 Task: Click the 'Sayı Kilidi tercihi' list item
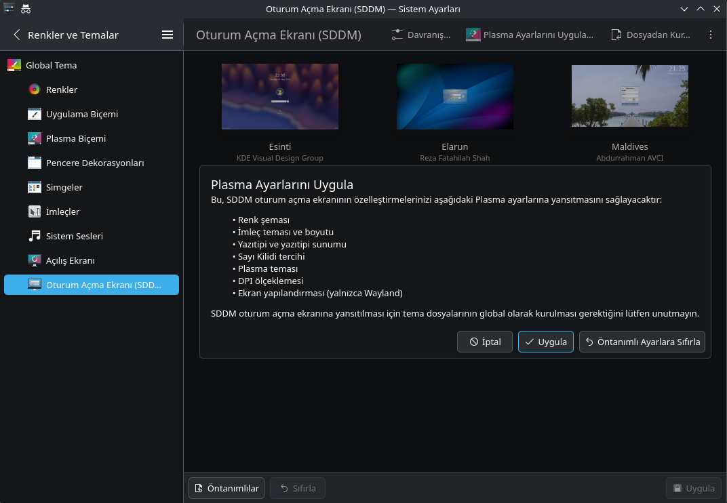click(271, 256)
